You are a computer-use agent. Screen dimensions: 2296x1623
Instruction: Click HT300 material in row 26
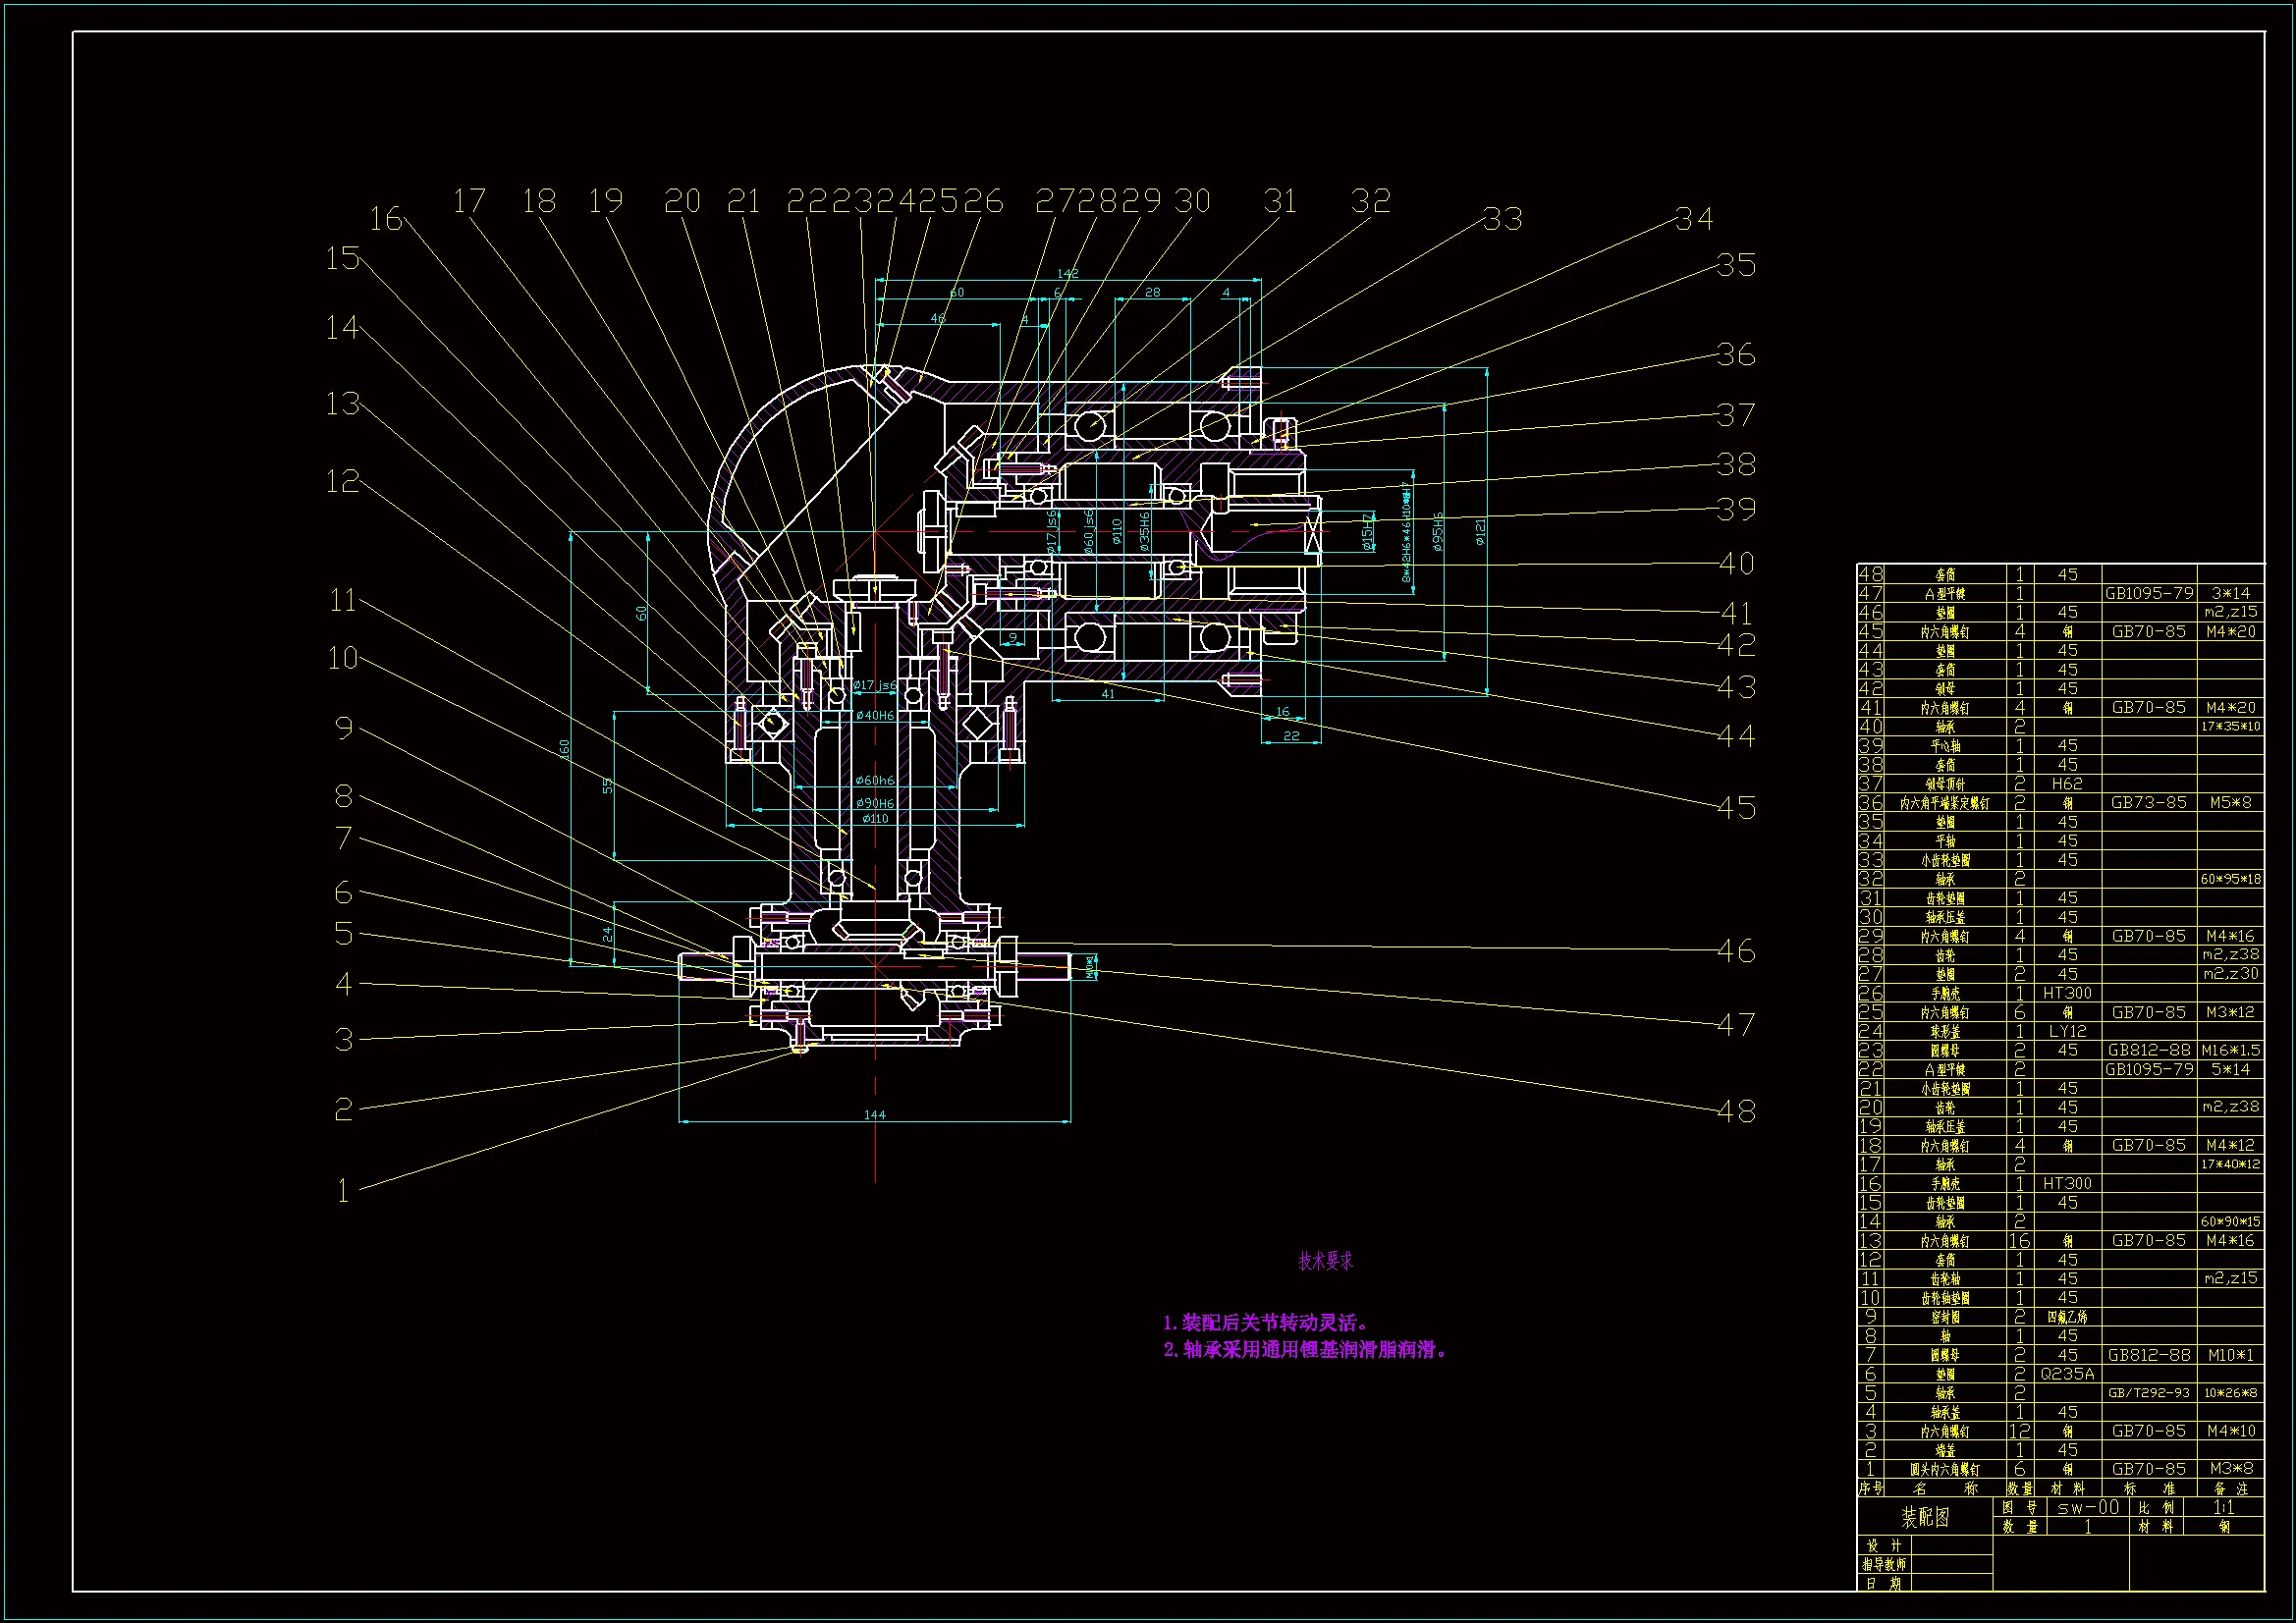pyautogui.click(x=2066, y=993)
